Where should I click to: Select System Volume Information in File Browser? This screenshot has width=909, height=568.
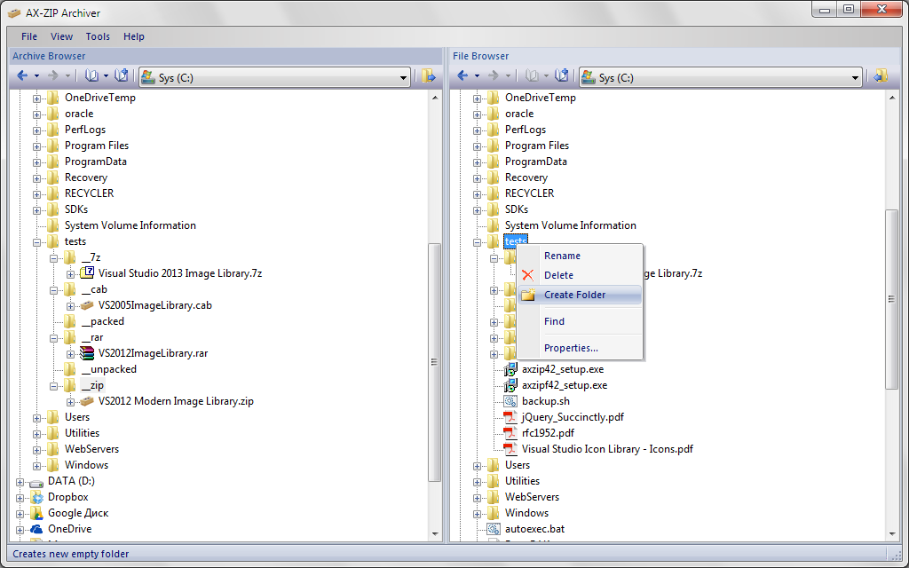[x=571, y=225]
